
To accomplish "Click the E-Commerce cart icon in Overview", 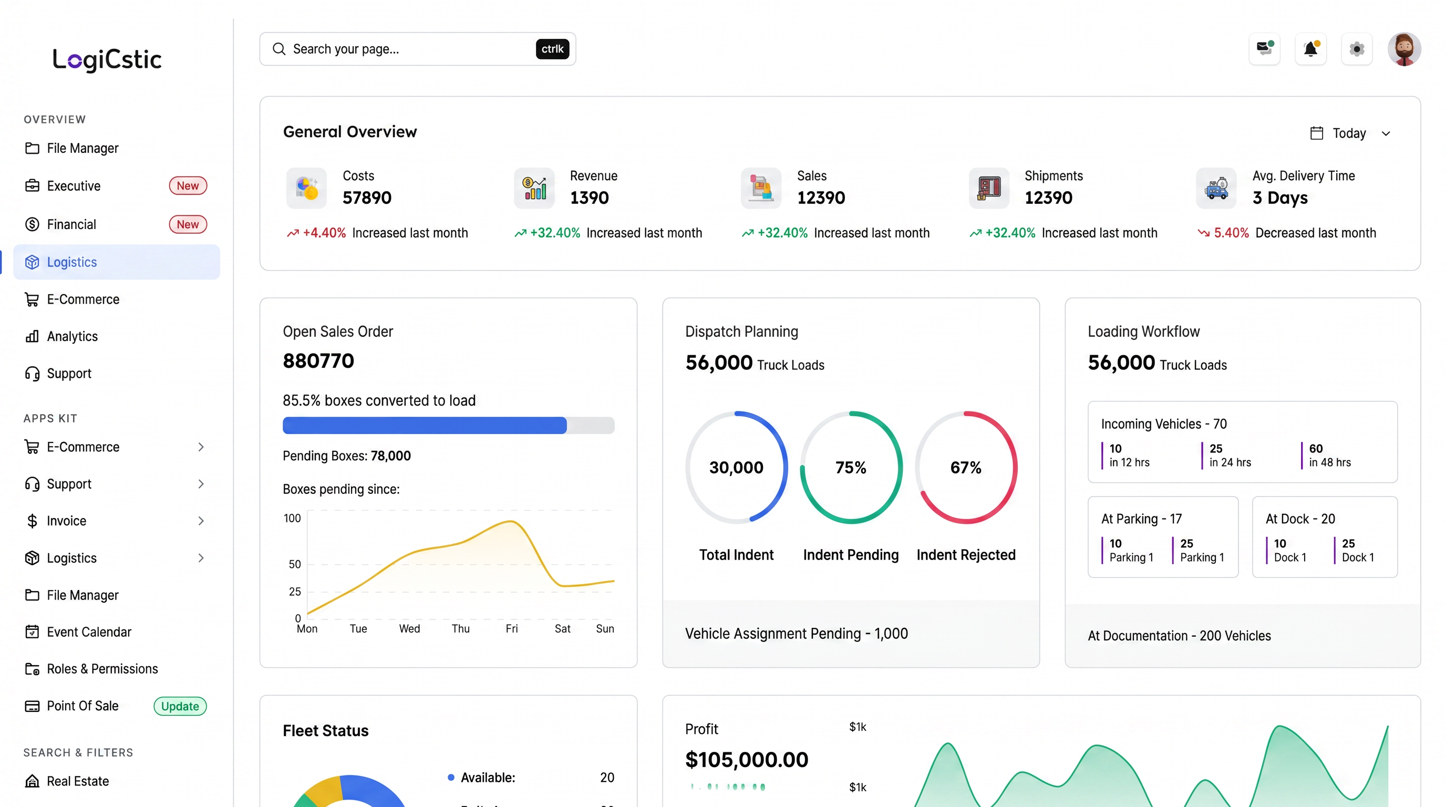I will (32, 299).
